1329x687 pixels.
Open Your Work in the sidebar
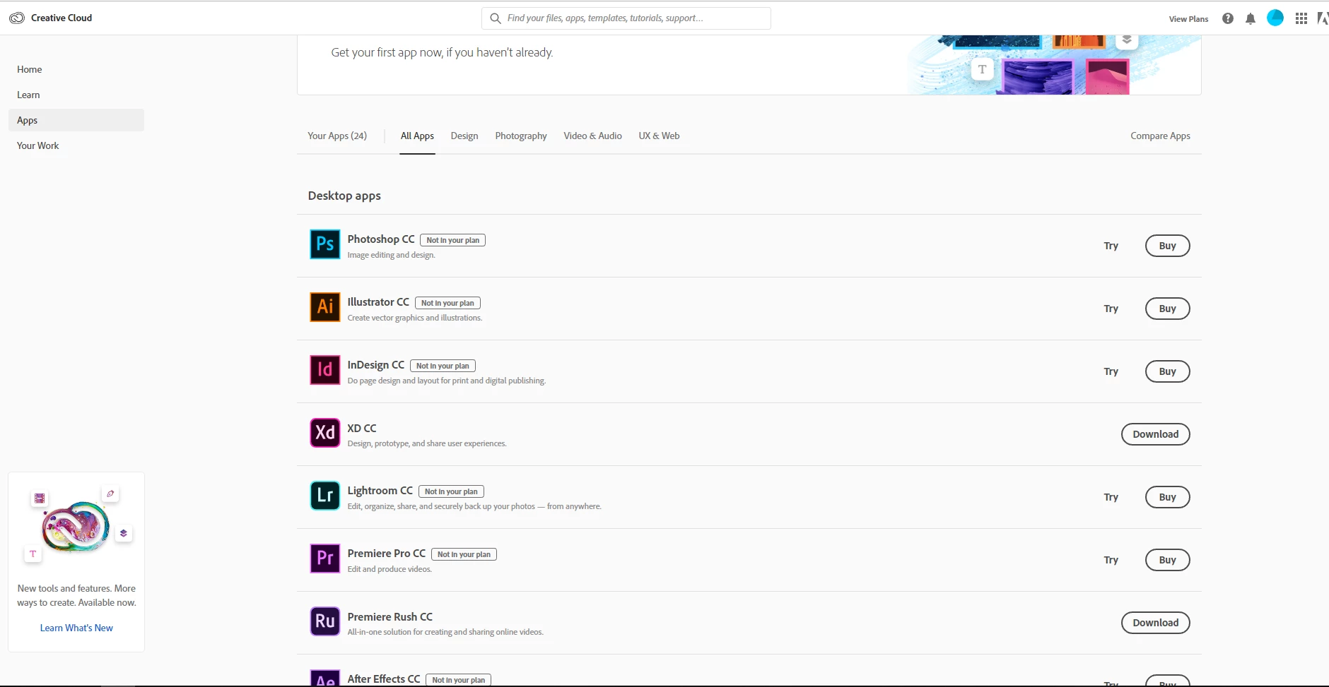pyautogui.click(x=38, y=145)
